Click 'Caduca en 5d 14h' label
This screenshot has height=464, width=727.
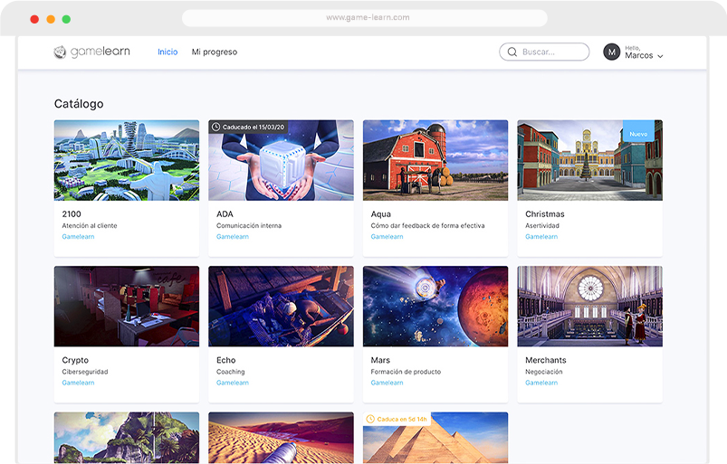402,419
